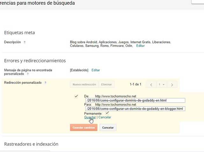Open help for Descripción setting
The image size is (204, 152).
tap(25, 42)
